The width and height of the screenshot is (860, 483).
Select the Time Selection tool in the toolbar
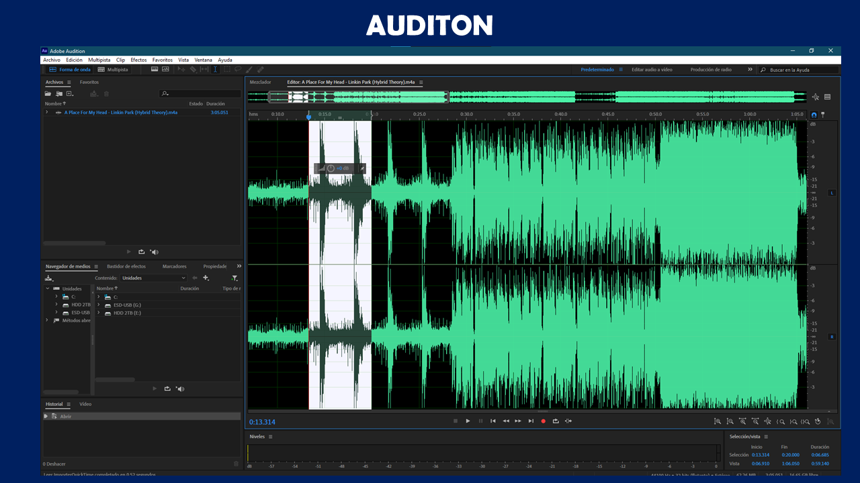pos(215,69)
